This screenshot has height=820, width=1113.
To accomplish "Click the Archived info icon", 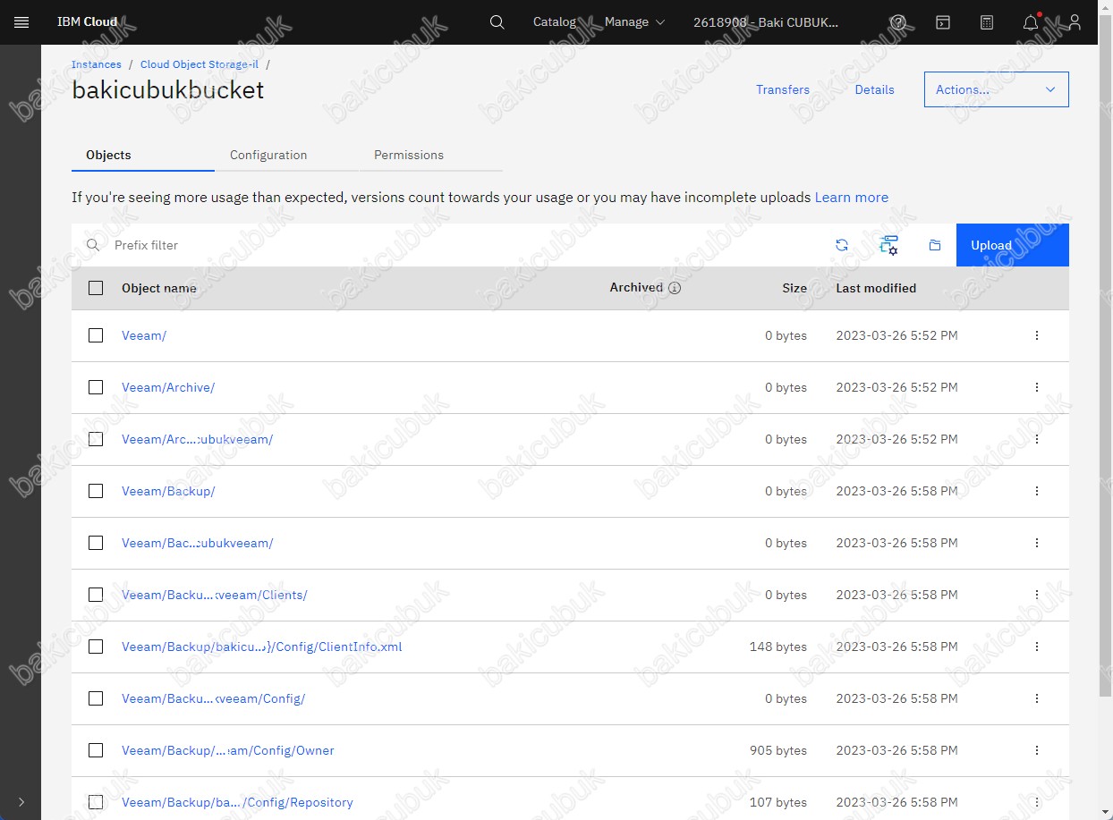I will [x=675, y=288].
